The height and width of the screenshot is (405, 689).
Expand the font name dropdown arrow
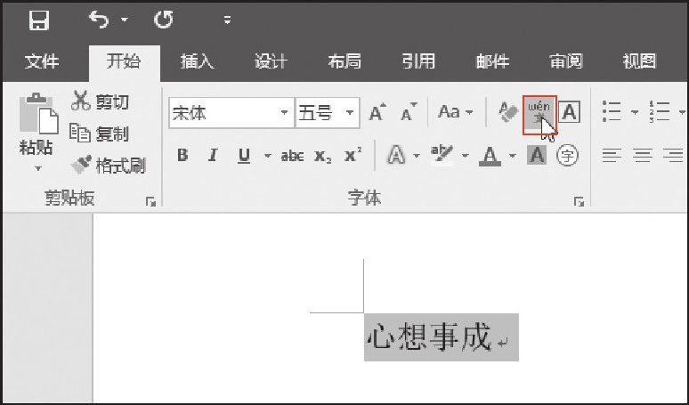pyautogui.click(x=284, y=113)
